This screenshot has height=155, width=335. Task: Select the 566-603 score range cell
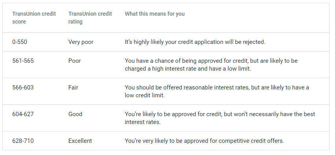23,88
